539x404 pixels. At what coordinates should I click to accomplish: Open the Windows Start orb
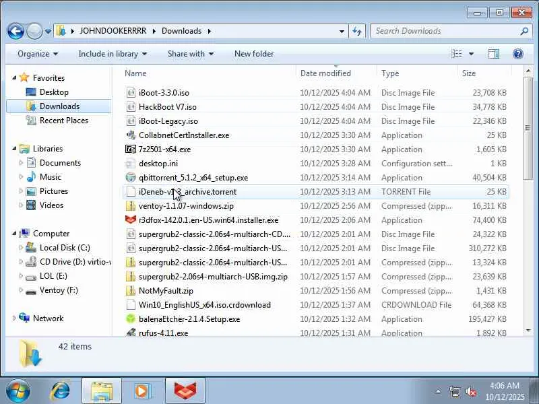tap(18, 391)
